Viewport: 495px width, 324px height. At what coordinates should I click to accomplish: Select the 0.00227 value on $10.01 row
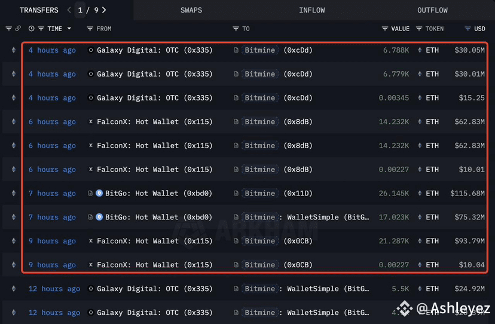click(393, 170)
